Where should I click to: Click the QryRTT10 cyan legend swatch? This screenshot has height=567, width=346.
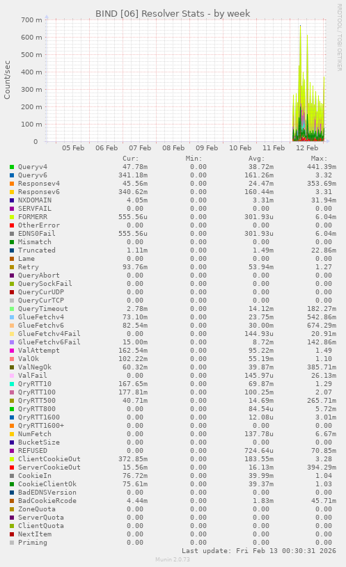click(x=12, y=384)
